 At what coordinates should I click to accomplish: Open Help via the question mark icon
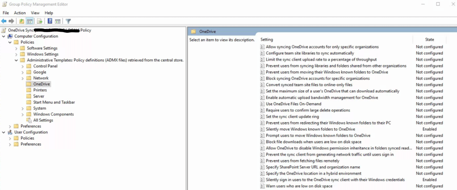tap(50, 21)
